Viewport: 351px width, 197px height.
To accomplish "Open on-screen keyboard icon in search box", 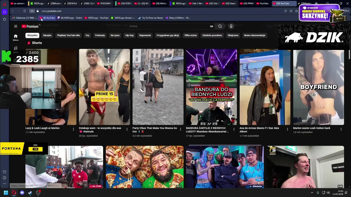I will [211, 26].
